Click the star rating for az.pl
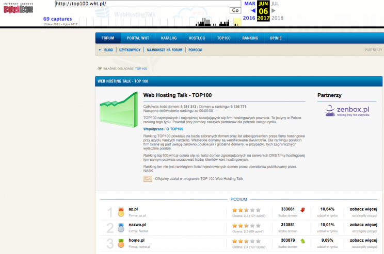This screenshot has height=254, width=384. tap(246, 210)
